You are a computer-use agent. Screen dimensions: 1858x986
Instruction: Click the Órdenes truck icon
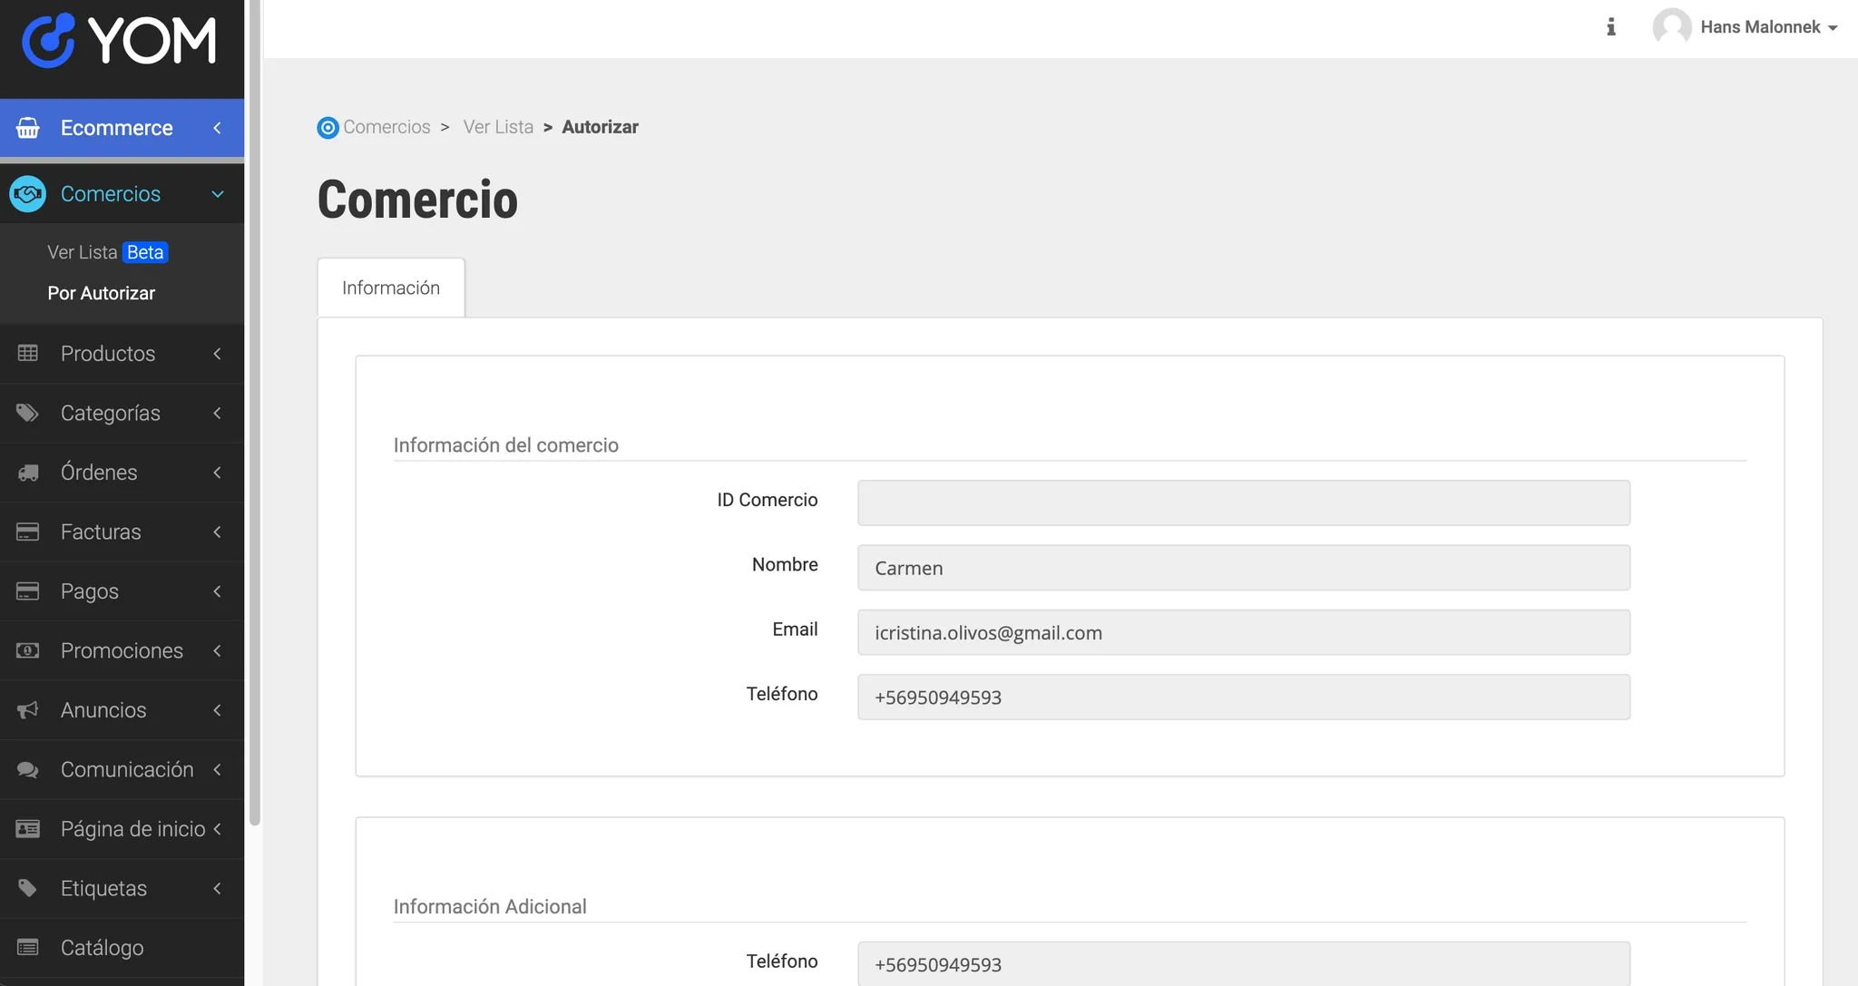[28, 473]
